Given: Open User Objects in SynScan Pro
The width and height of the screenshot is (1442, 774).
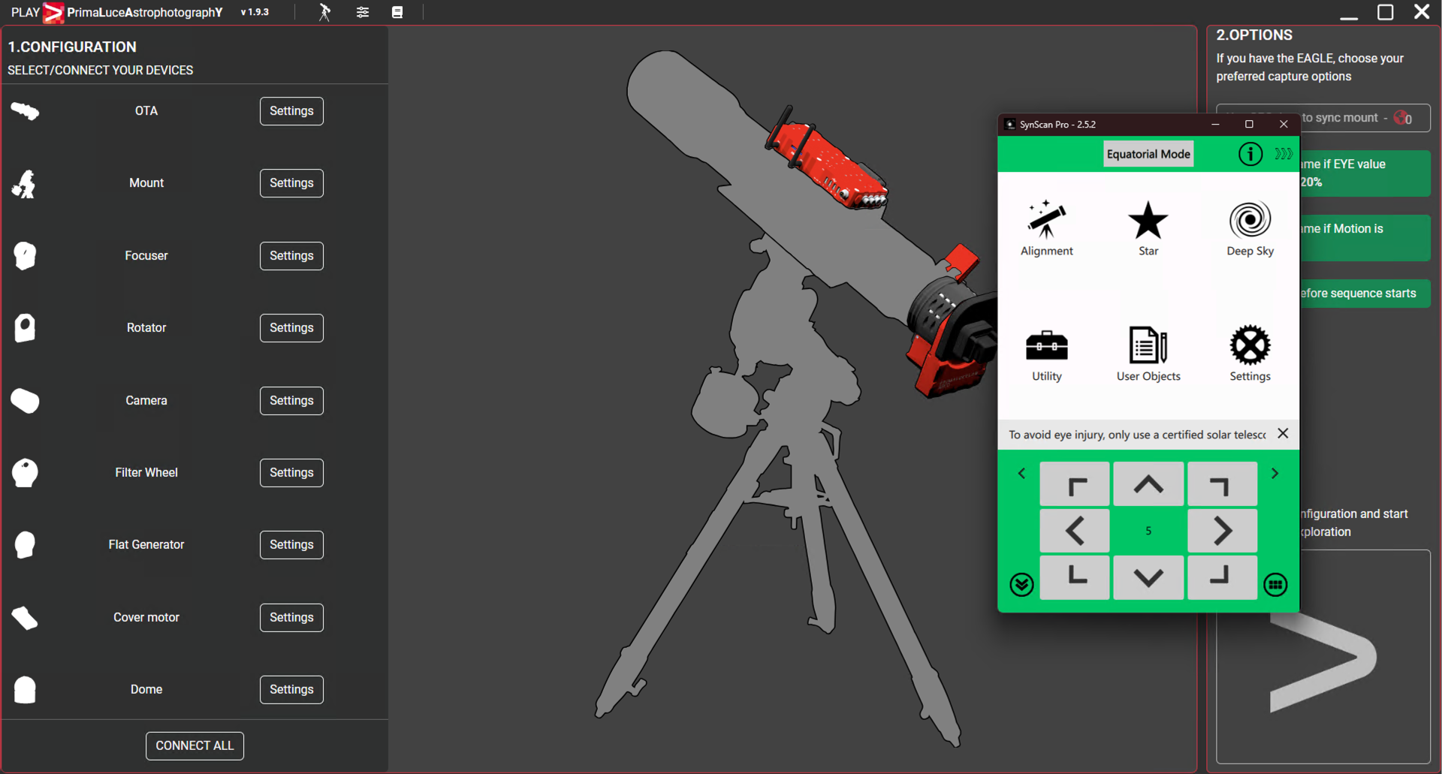Looking at the screenshot, I should click(x=1148, y=355).
